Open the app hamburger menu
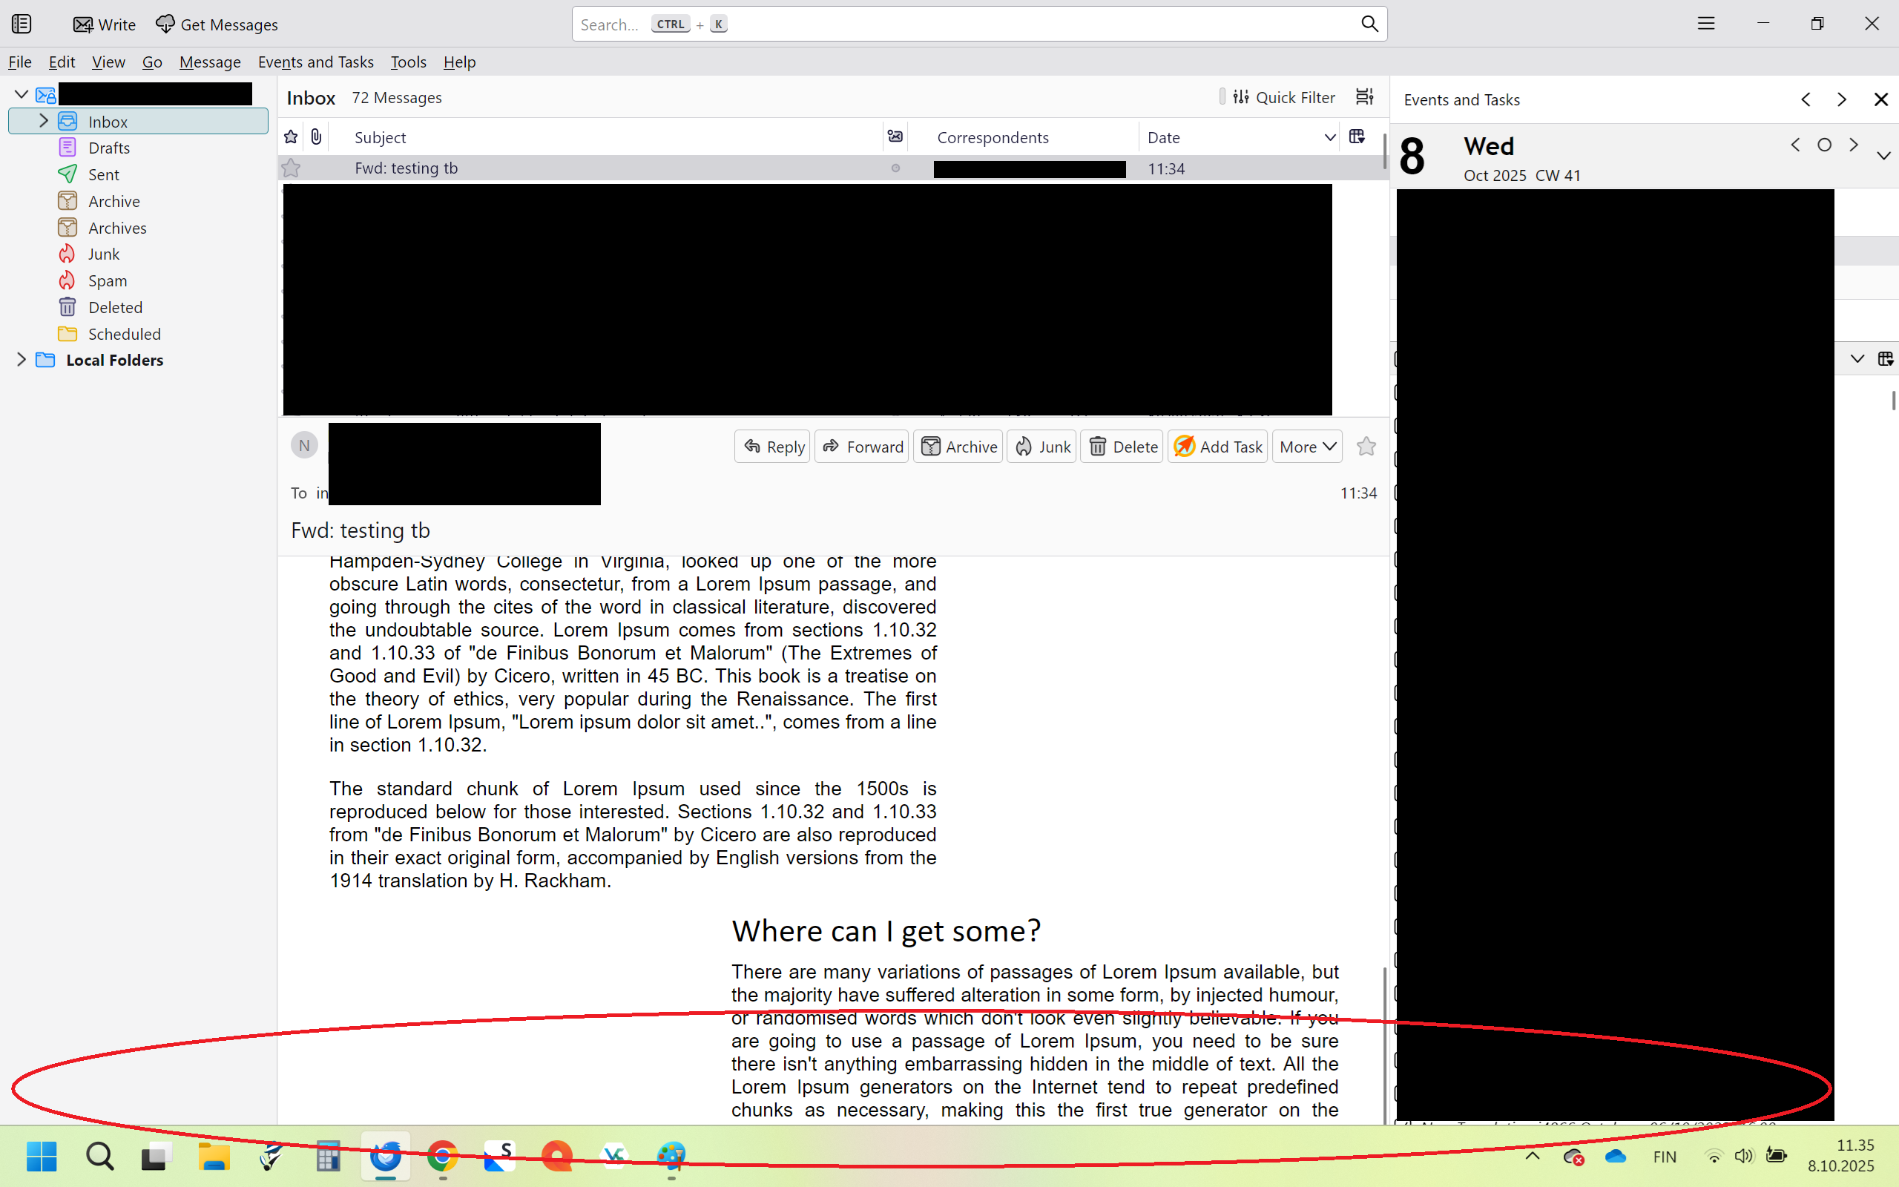The image size is (1899, 1187). point(1706,24)
